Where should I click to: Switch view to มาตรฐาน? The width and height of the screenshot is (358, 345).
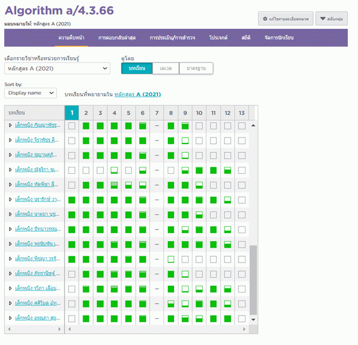[196, 68]
